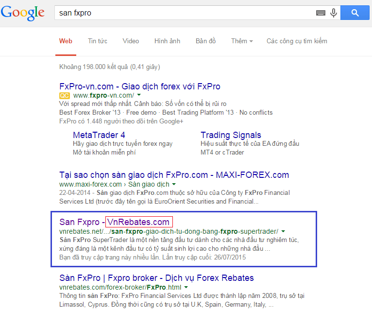Image resolution: width=372 pixels, height=312 pixels.
Task: Click vnrebates.net san-fxpro URL text
Action: coord(169,231)
